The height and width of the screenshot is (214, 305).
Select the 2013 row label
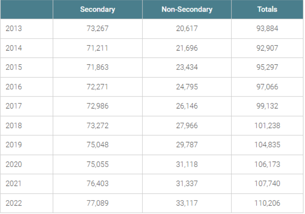pos(14,29)
